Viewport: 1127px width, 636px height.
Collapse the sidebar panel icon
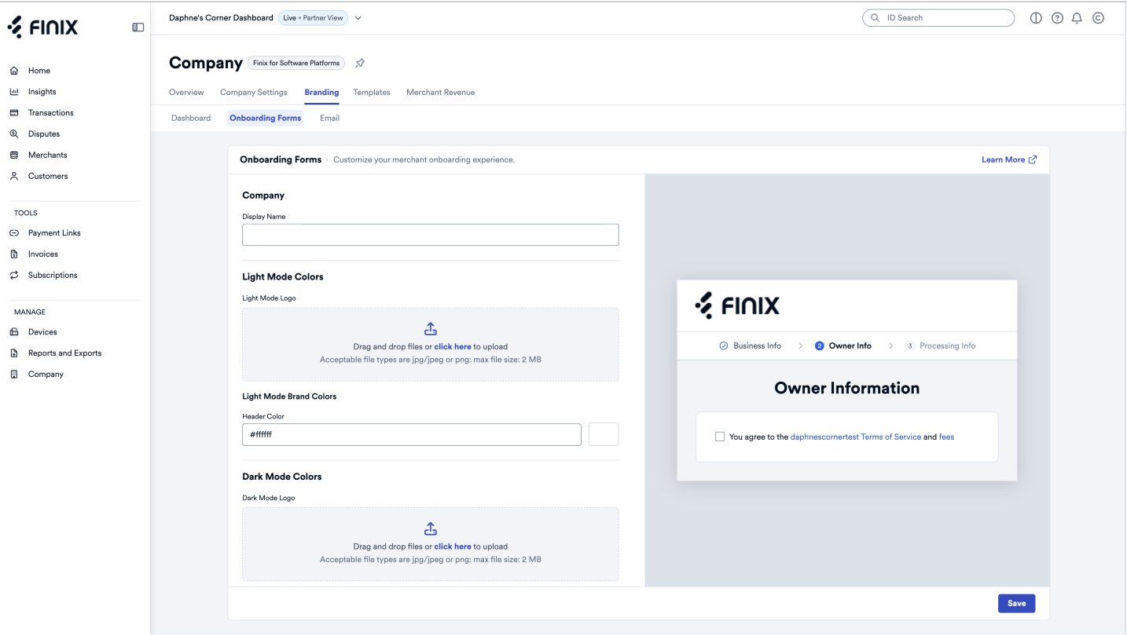[x=138, y=27]
